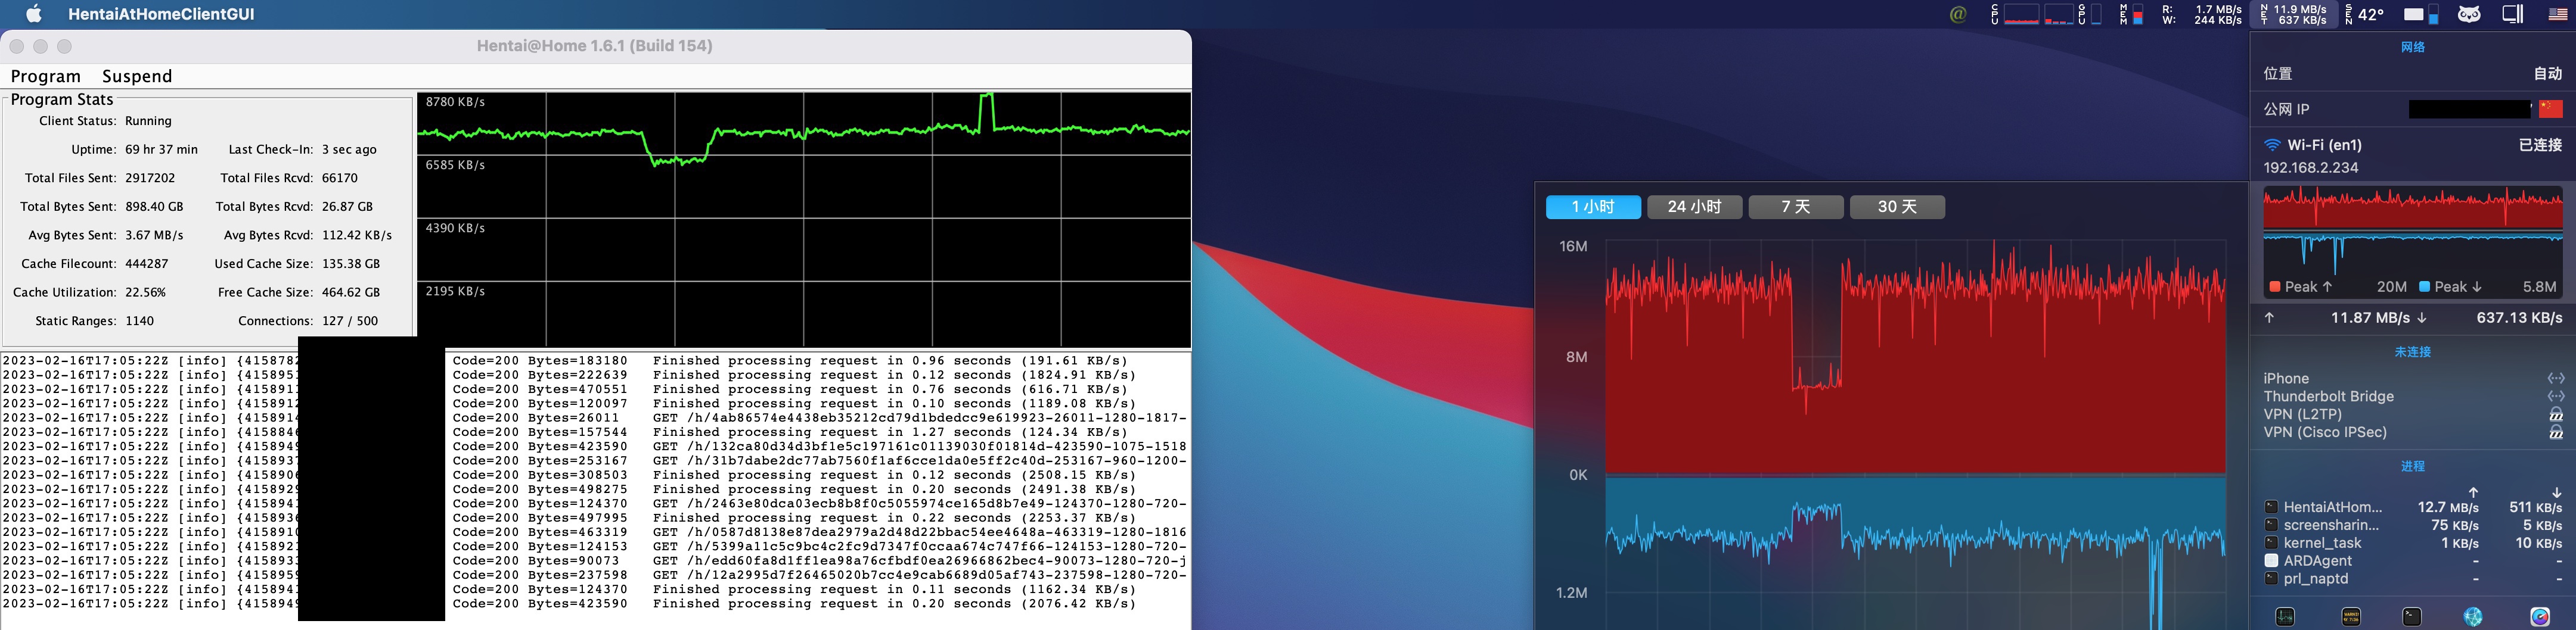Screen dimensions: 2576x630
Task: Click the 网络 panel header
Action: [2412, 47]
